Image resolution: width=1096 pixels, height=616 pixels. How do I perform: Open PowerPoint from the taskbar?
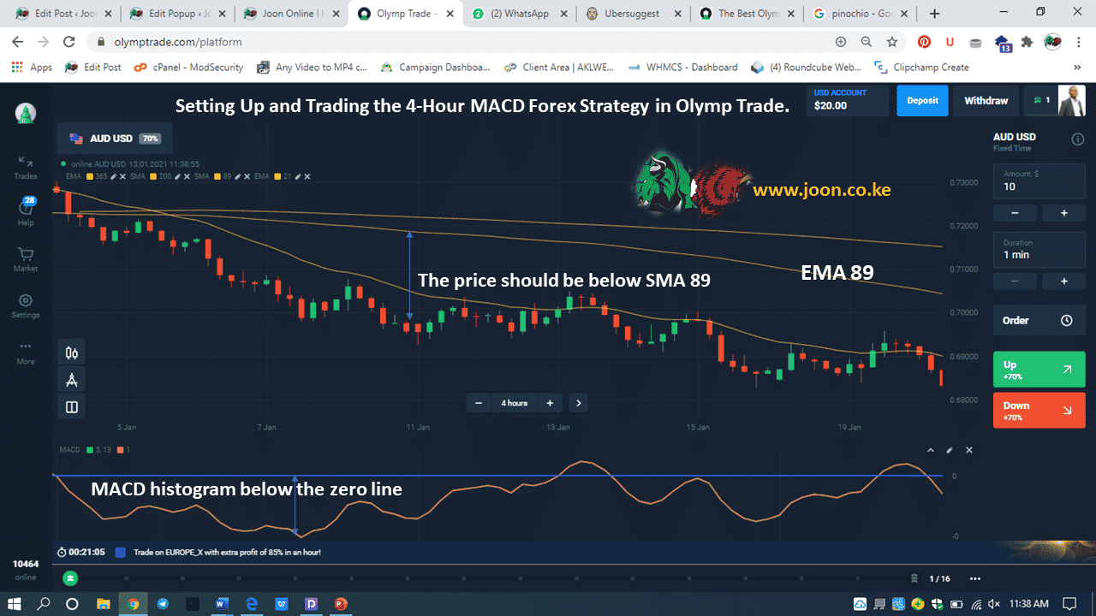(x=341, y=604)
